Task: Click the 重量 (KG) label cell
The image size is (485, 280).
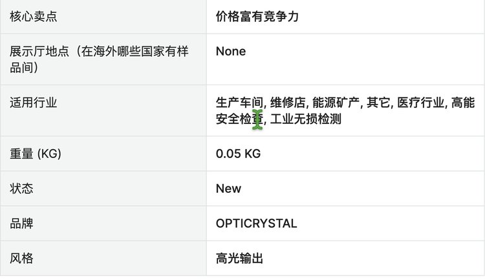Action: (36, 154)
